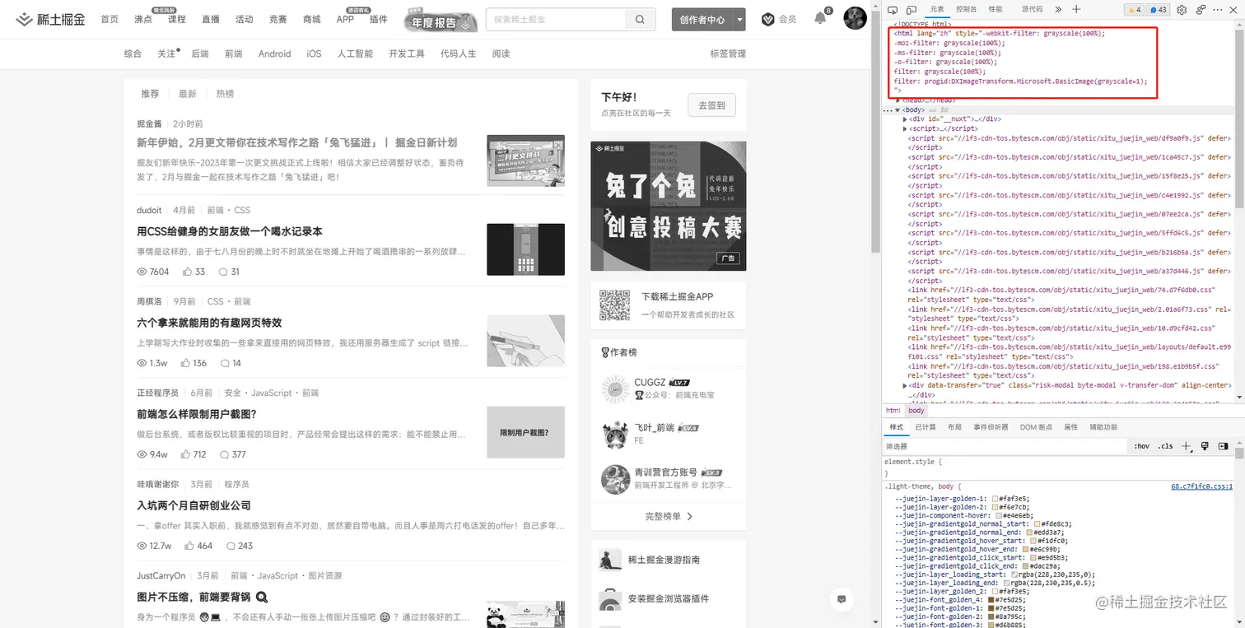Click the like icon showing 33
This screenshot has width=1245, height=628.
[x=188, y=272]
